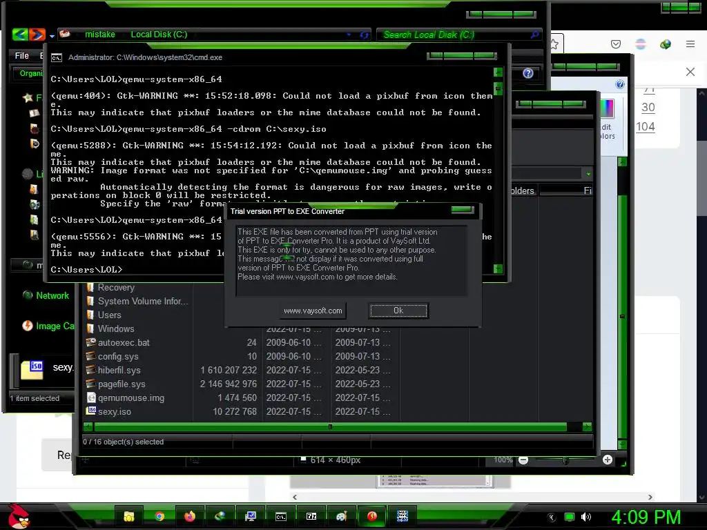Click the Favorites star icon in Explorer sidebar

pos(28,97)
